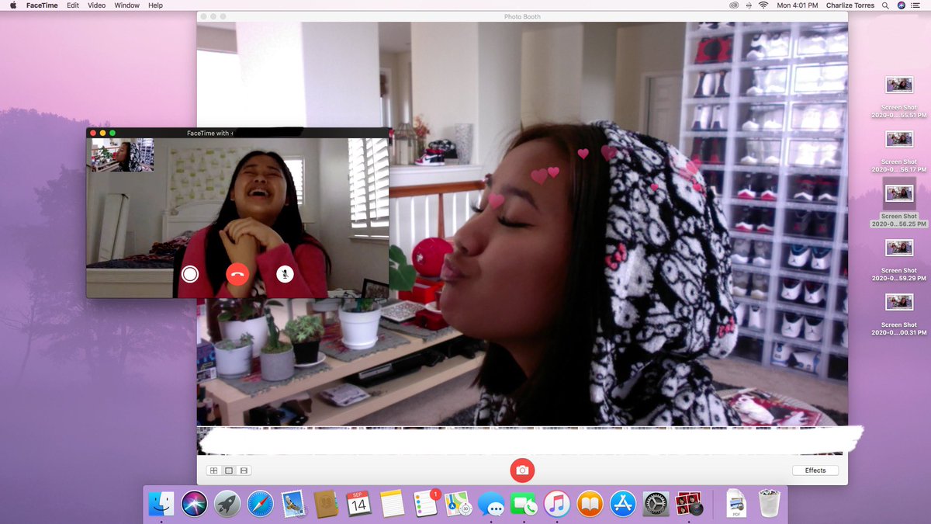
Task: Open Reminders from the Dock
Action: pyautogui.click(x=426, y=504)
